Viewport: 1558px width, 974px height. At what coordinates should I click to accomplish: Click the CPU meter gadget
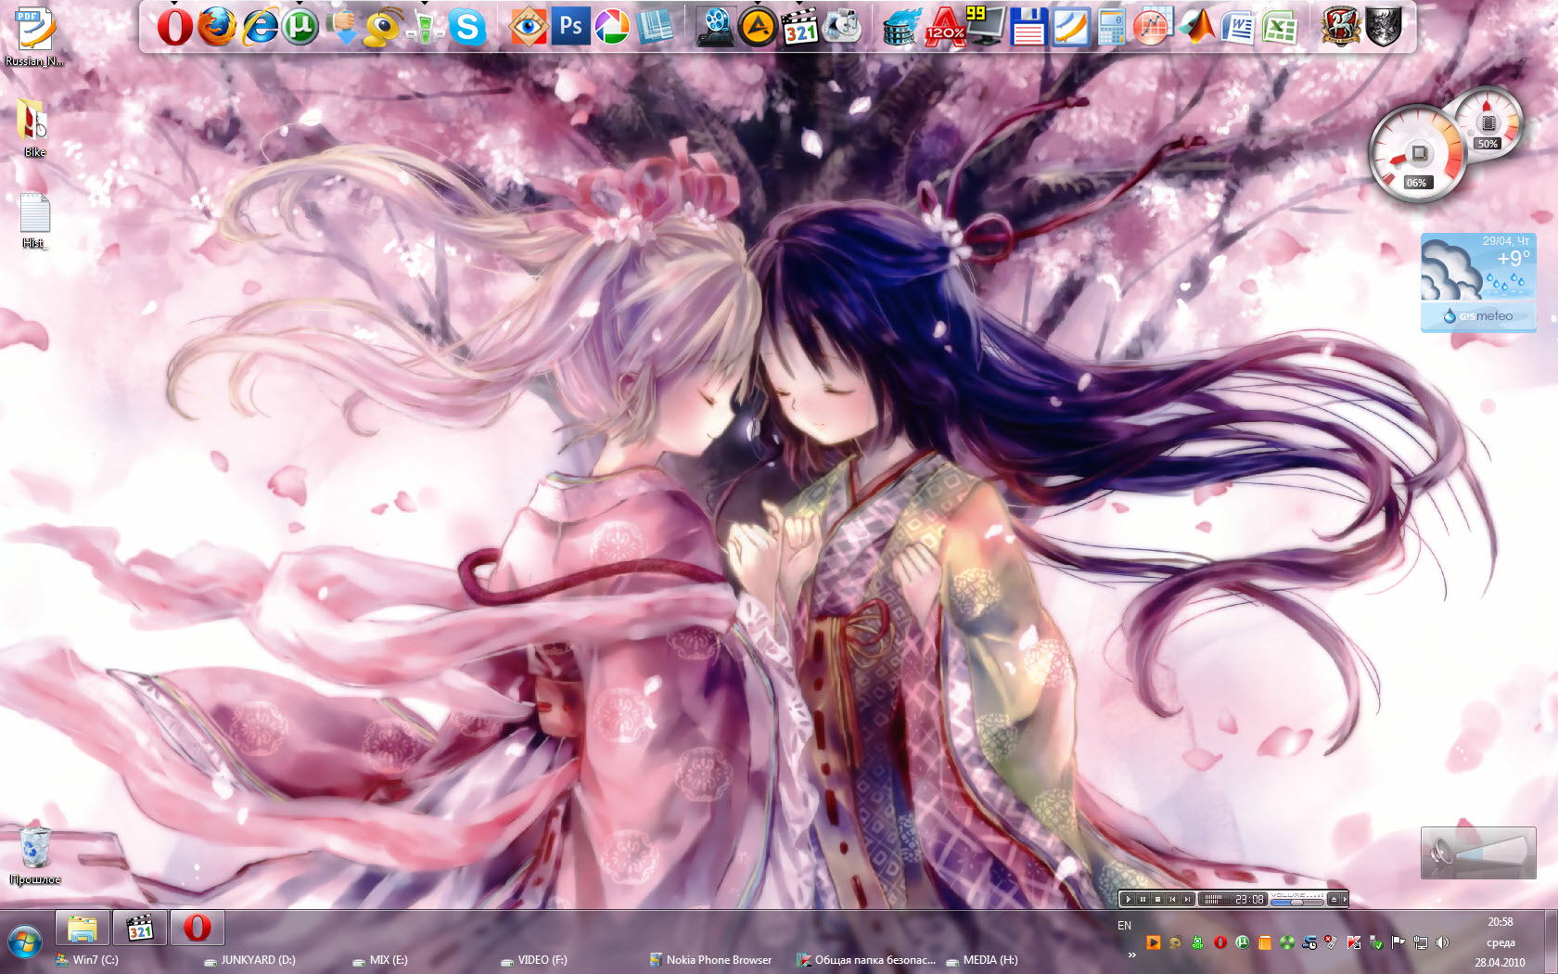click(x=1416, y=155)
